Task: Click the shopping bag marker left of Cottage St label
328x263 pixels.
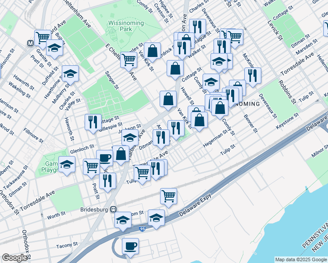Action: (175, 69)
